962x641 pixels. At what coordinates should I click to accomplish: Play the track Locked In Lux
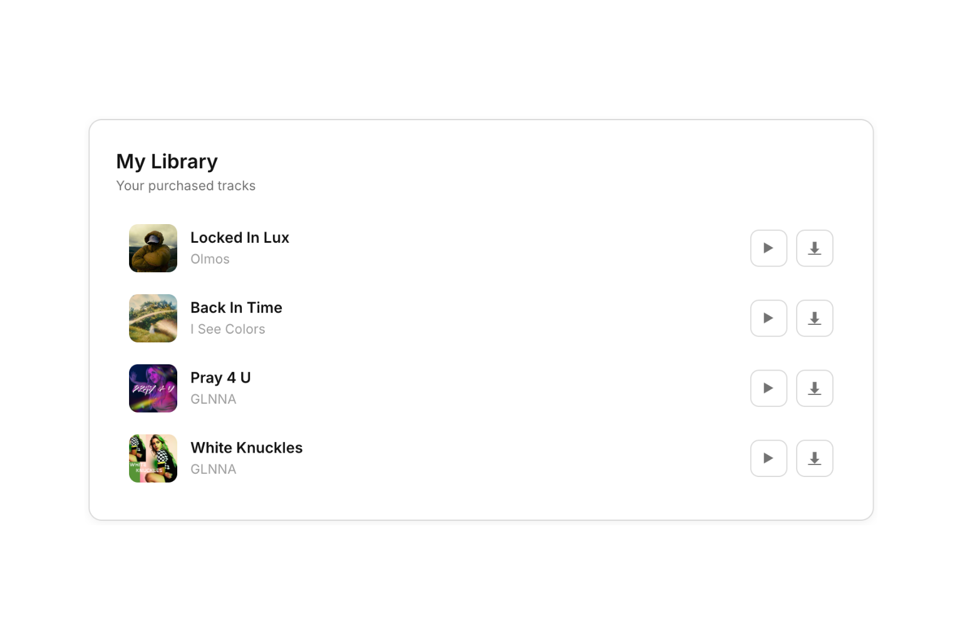click(x=768, y=248)
